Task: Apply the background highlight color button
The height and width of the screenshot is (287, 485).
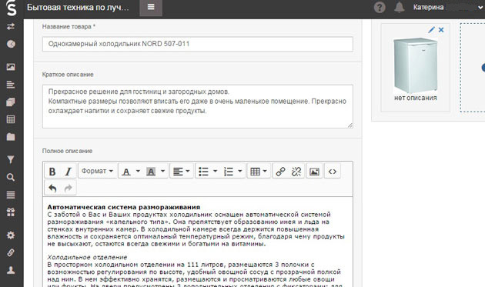Action: pyautogui.click(x=151, y=172)
